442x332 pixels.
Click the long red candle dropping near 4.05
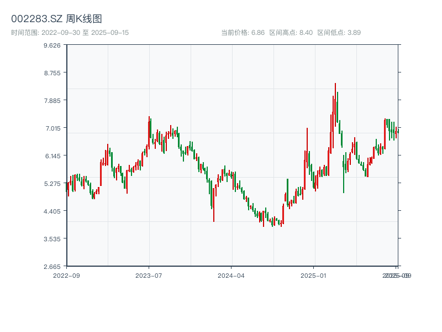[214, 205]
